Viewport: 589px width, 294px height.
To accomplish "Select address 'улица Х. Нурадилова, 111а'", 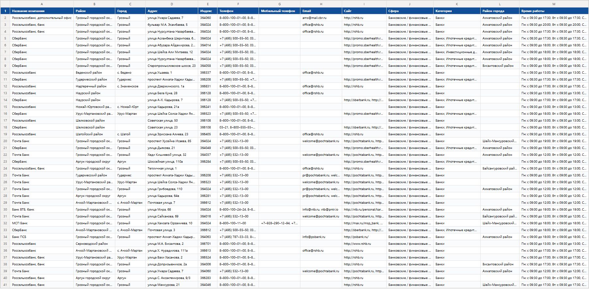I will (x=172, y=251).
